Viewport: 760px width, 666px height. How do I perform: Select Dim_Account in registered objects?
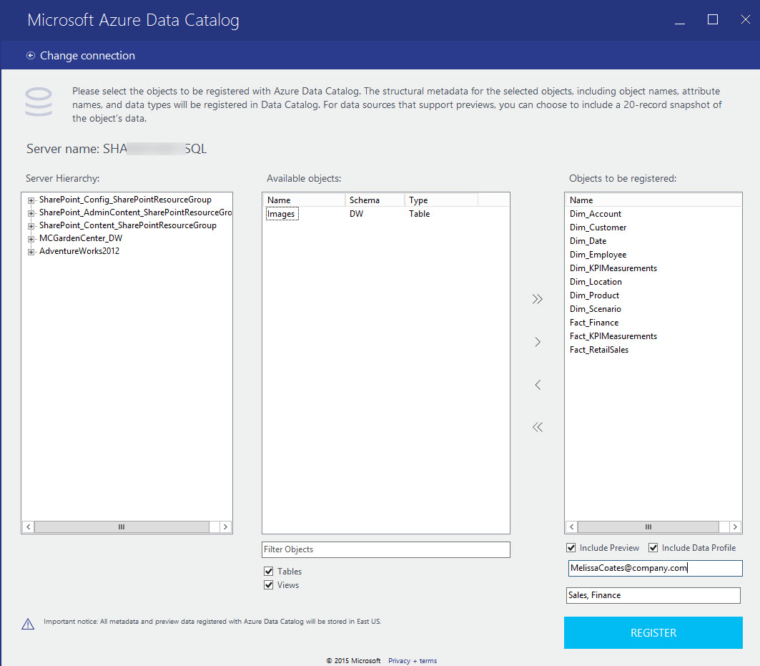tap(596, 214)
